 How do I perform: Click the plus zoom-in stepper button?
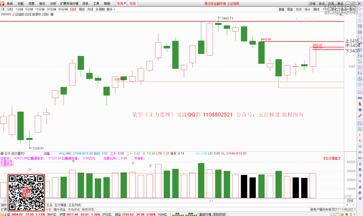tap(347, 205)
